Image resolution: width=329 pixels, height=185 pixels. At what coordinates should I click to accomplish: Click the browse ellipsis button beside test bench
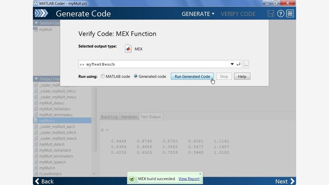coord(246,64)
